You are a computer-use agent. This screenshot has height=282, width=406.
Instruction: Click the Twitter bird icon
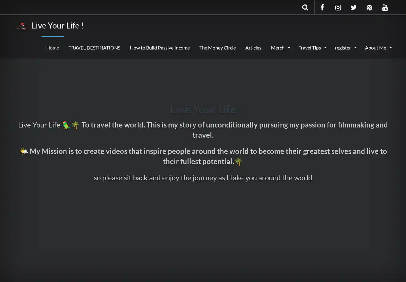354,7
